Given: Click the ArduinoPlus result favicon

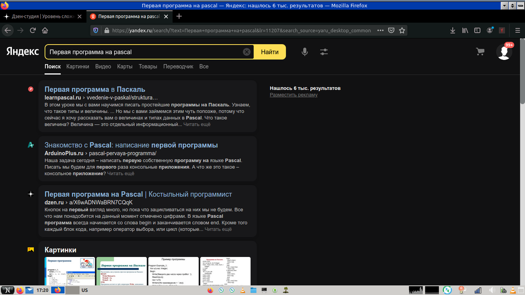Looking at the screenshot, I should (31, 145).
